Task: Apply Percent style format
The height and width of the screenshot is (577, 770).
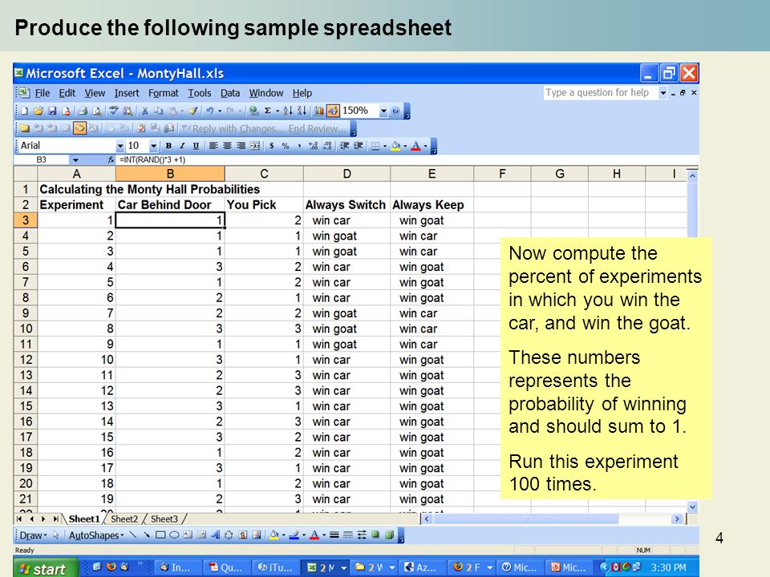Action: [286, 146]
